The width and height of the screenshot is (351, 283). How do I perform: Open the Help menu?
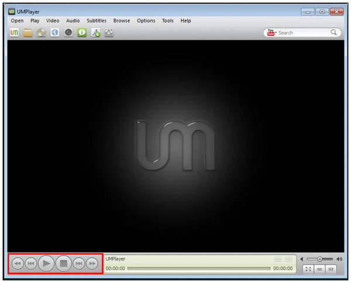tap(186, 20)
